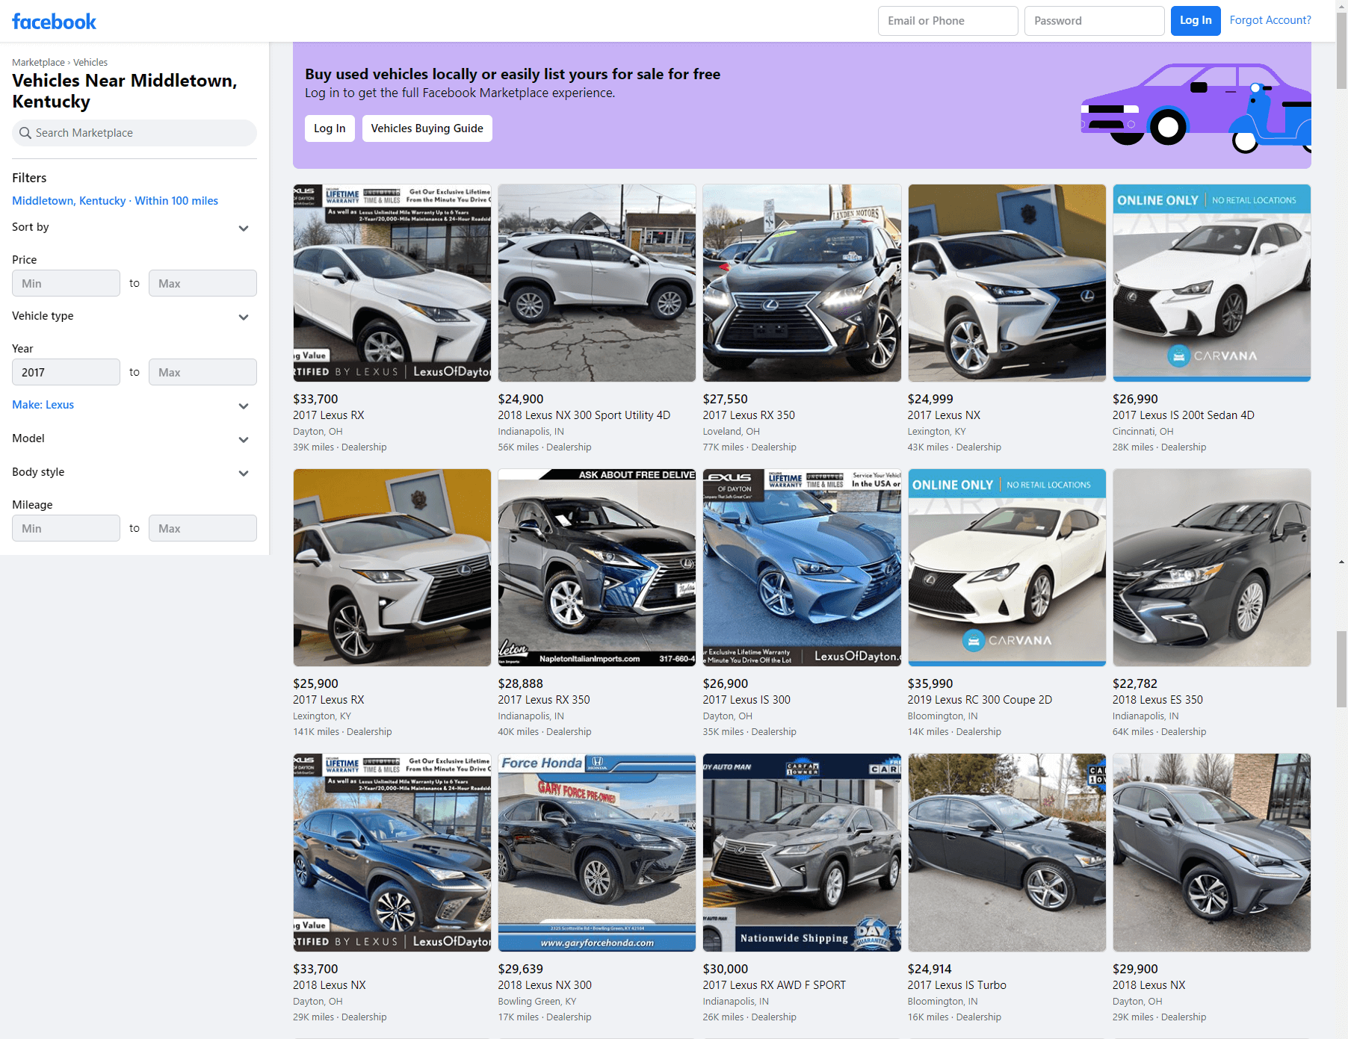
Task: Open the 2019 Lexus RC 300 Coupe photo
Action: (1007, 568)
